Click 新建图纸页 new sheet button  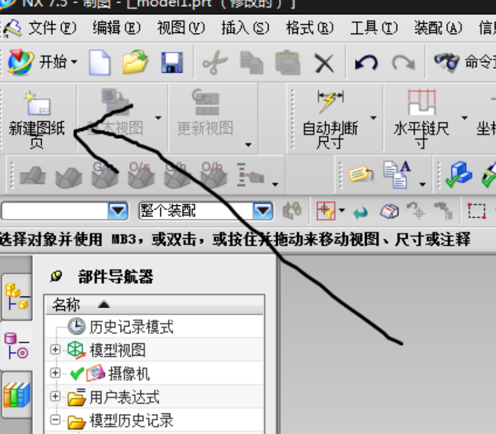[37, 119]
